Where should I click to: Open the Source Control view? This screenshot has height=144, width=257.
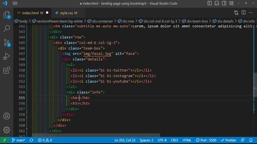coord(6,43)
